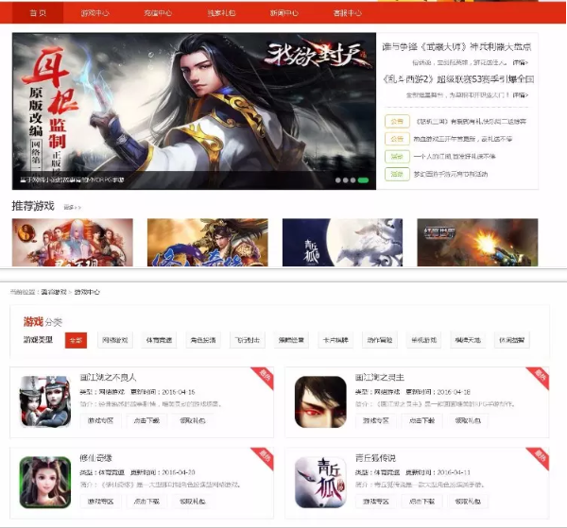Open the 修仙奇缘 title link

tap(95, 458)
